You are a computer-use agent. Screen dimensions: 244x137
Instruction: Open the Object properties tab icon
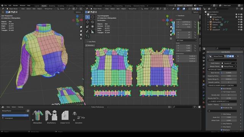tap(204, 81)
